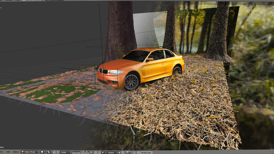The width and height of the screenshot is (274, 154).
Task: Select the orange BMW car model
Action: pos(141,69)
